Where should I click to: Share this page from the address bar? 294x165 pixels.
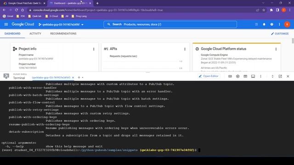257,10
